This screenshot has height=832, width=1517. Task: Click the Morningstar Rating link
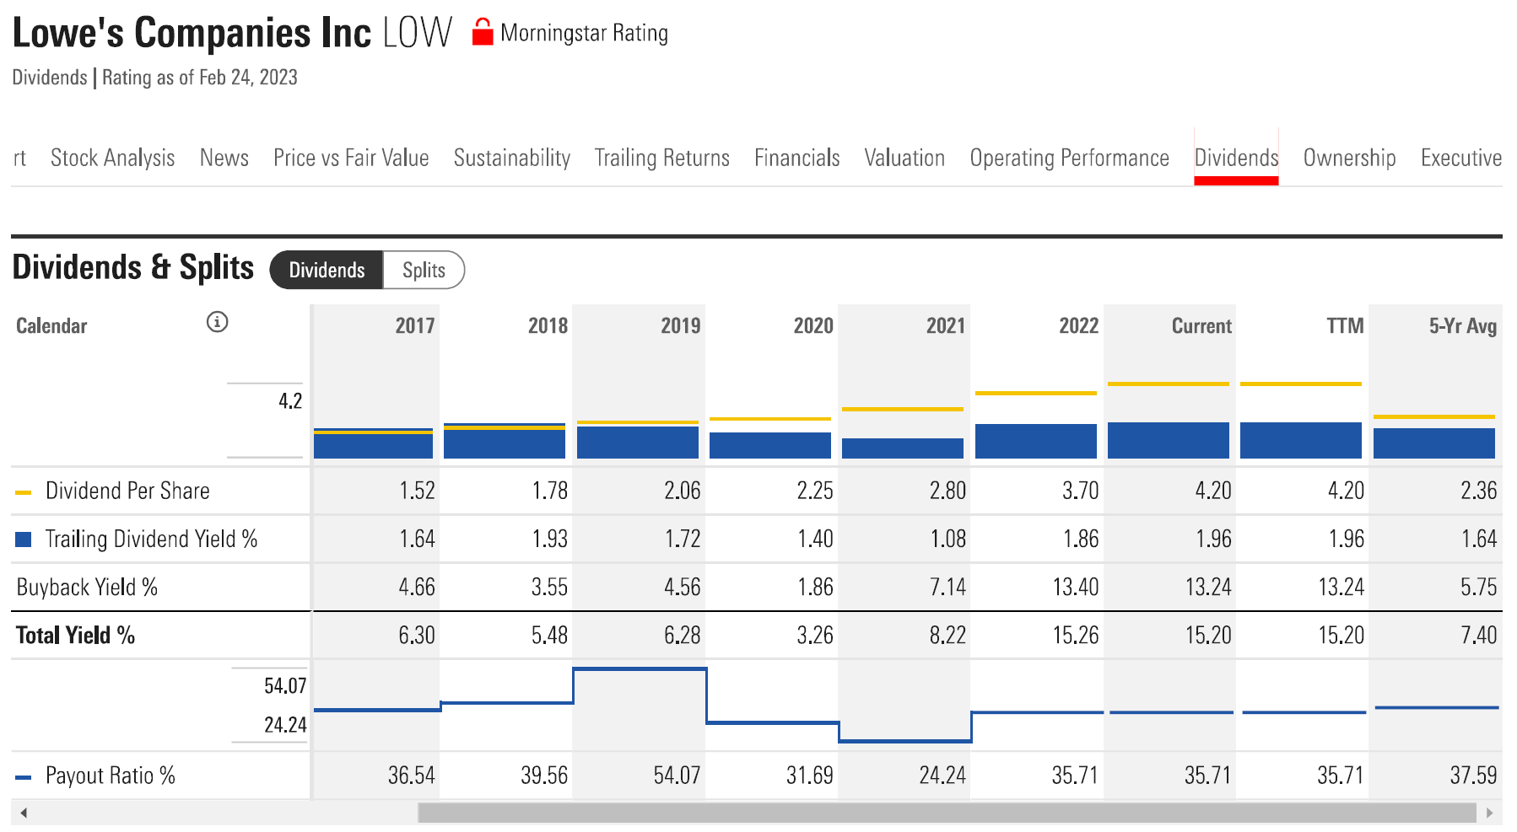click(584, 33)
